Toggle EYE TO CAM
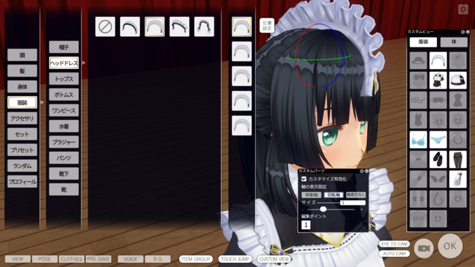This screenshot has width=475, height=267. coord(394,244)
